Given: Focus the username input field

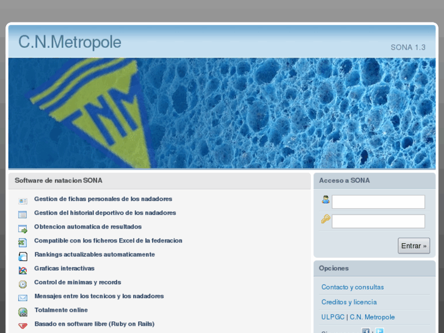Looking at the screenshot, I should pyautogui.click(x=378, y=202).
